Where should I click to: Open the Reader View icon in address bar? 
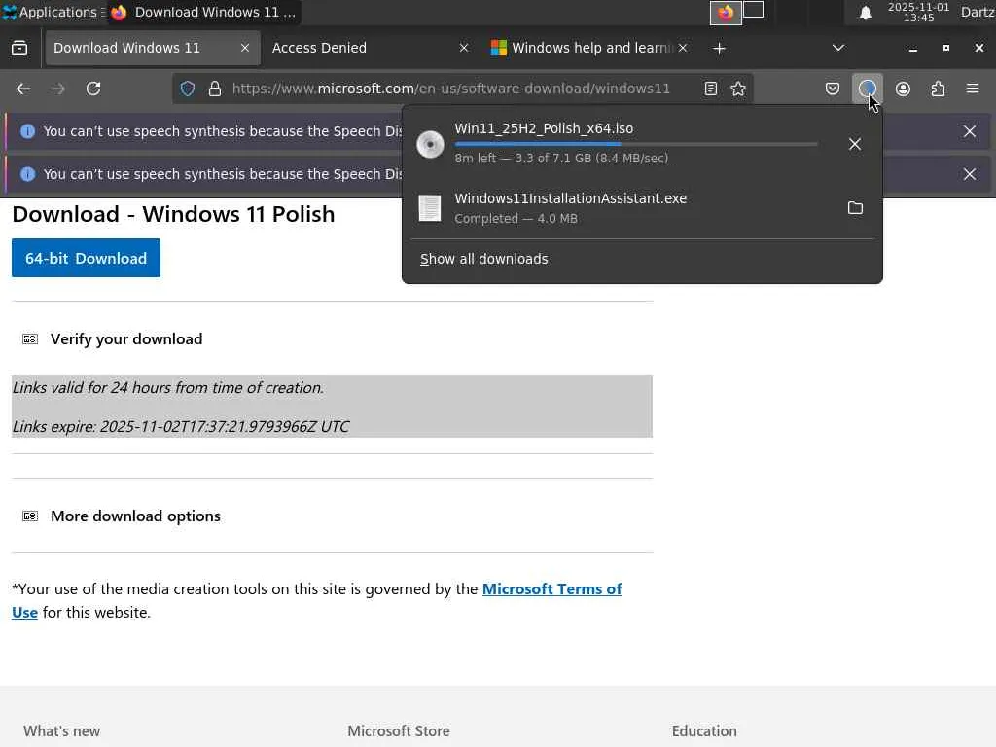point(711,89)
